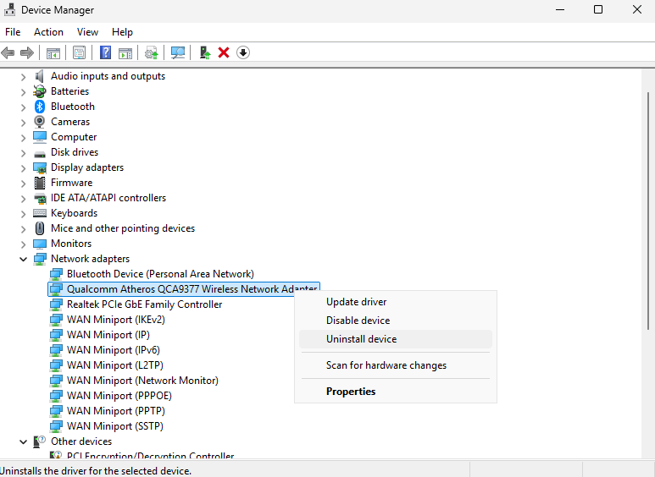Collapse the Other devices category

click(x=23, y=441)
